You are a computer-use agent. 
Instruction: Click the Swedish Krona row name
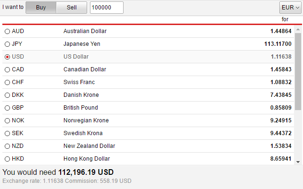pyautogui.click(x=83, y=133)
